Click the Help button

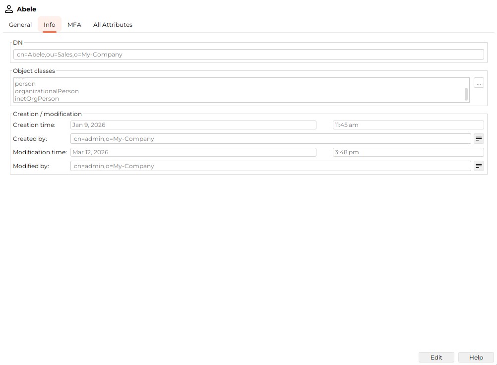(476, 358)
